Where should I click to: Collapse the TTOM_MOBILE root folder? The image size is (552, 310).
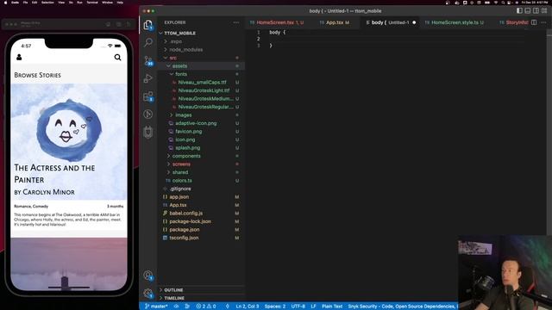point(201,33)
